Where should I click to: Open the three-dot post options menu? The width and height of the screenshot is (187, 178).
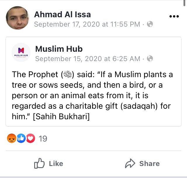[174, 16]
